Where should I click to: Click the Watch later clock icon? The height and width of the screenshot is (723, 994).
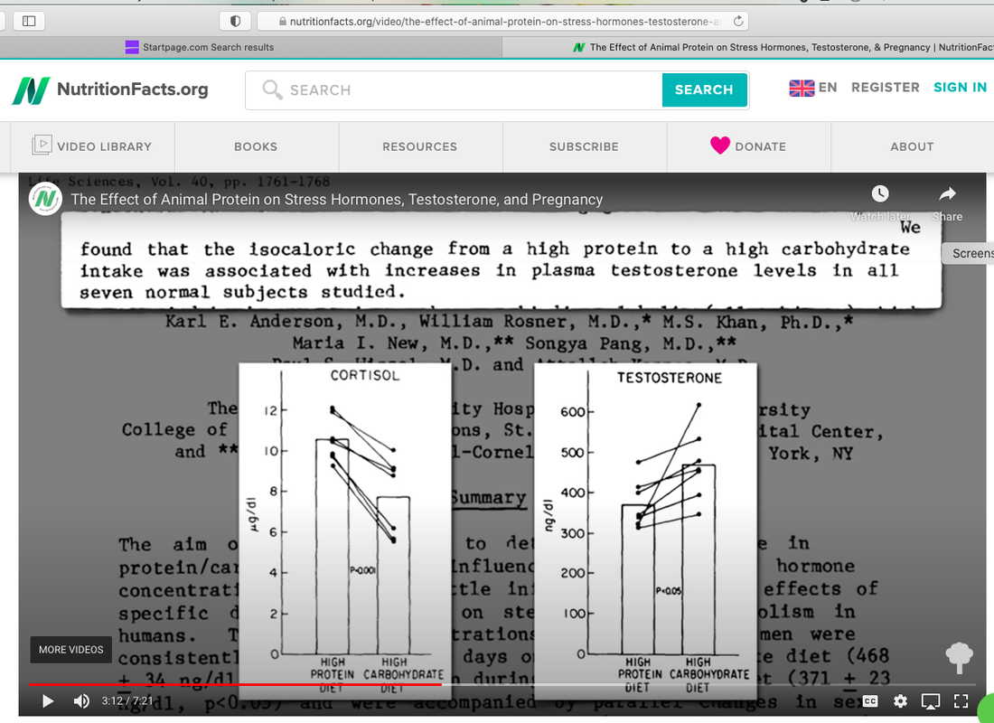(x=880, y=193)
